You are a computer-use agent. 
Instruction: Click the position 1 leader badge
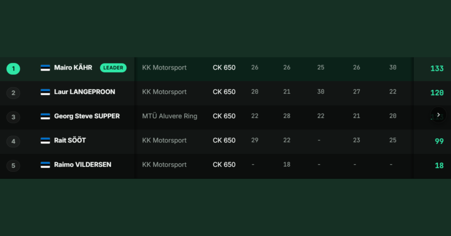(x=13, y=69)
